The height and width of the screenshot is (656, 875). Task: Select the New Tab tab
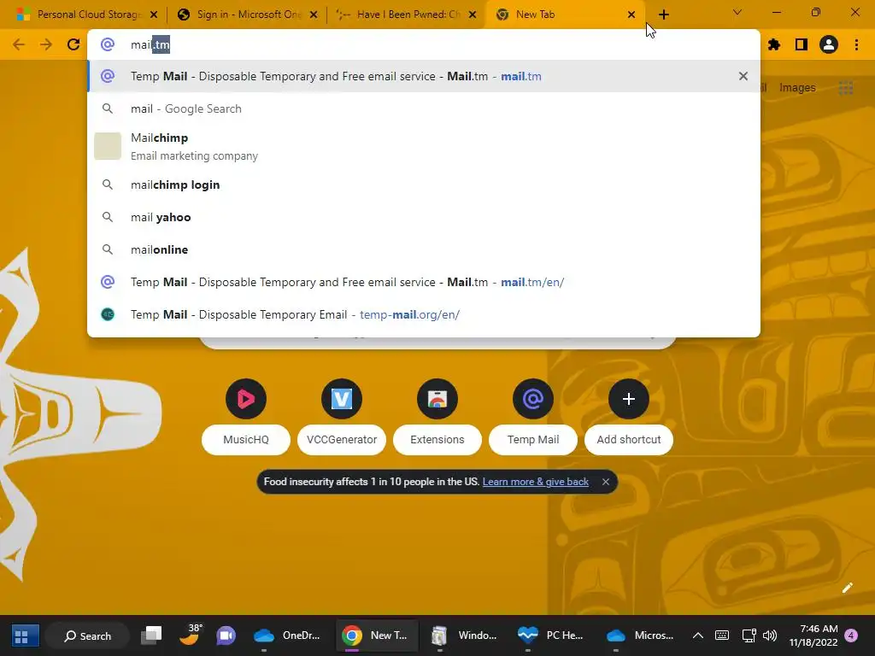click(x=566, y=15)
